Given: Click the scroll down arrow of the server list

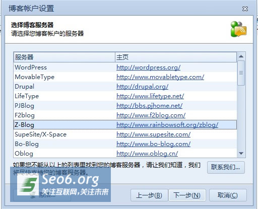Looking at the screenshot, I should click(241, 153).
